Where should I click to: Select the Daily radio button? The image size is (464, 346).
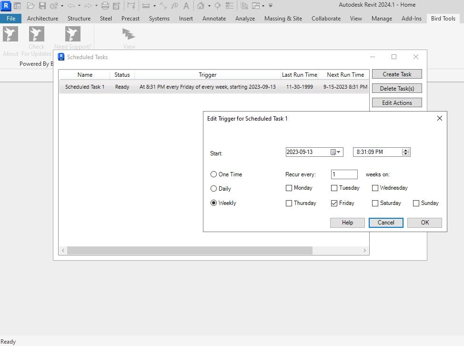coord(213,189)
